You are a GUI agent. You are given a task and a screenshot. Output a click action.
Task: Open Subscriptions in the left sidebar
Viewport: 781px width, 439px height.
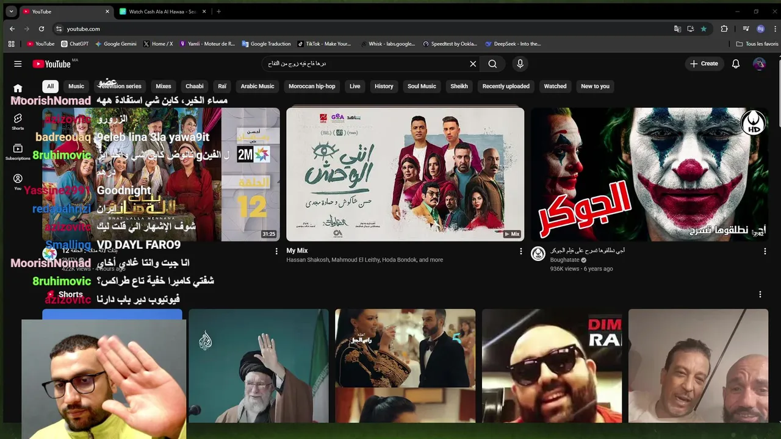(18, 152)
